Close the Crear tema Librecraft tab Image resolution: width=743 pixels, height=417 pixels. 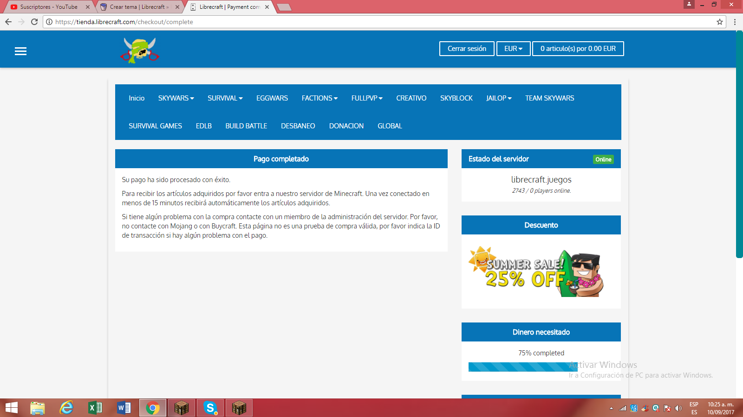177,7
